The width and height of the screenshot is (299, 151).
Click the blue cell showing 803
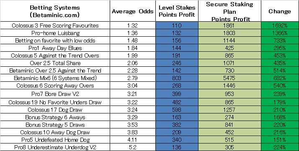(x=177, y=78)
